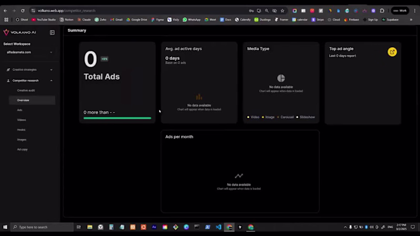The height and width of the screenshot is (236, 420).
Task: Toggle the Carousel legend item
Action: coord(285,117)
